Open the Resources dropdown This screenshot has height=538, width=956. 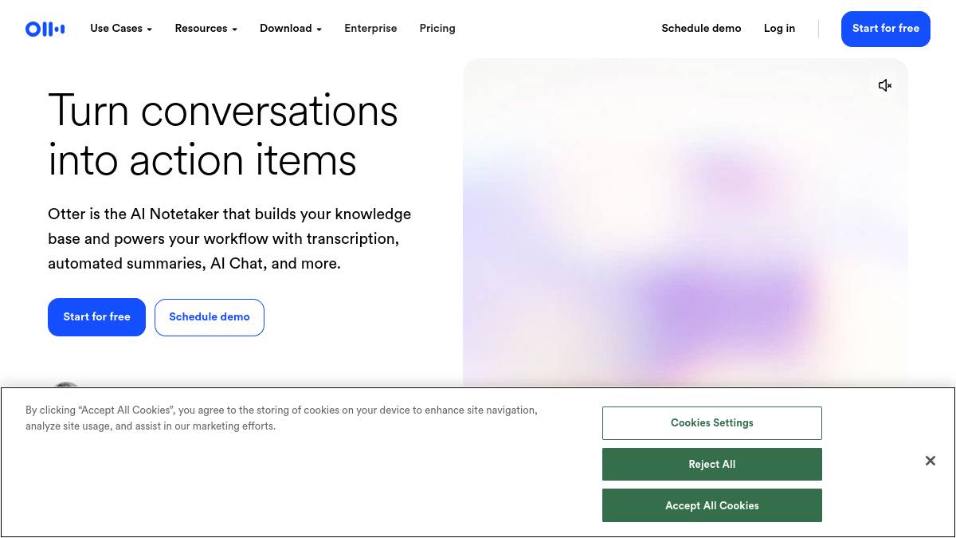coord(206,29)
